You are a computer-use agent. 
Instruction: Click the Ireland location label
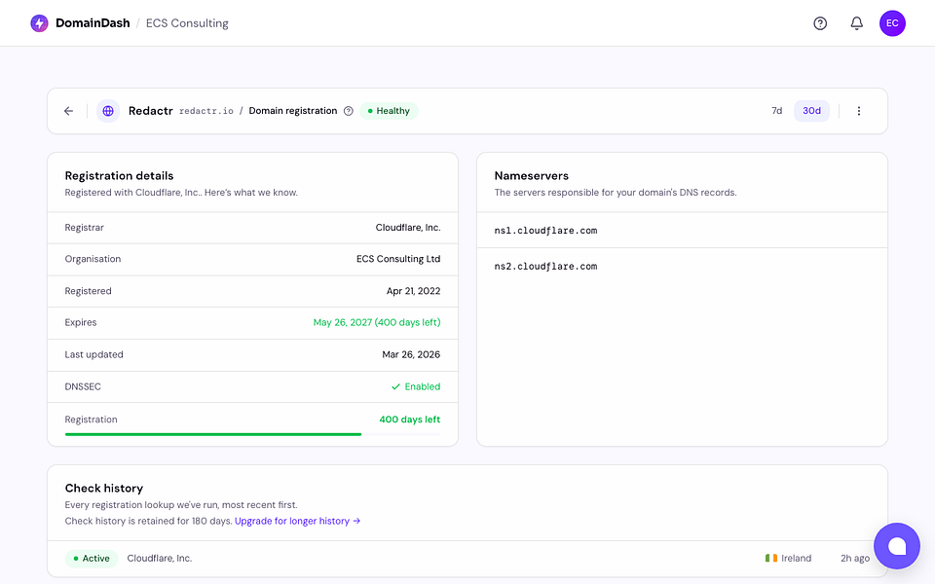pos(796,559)
